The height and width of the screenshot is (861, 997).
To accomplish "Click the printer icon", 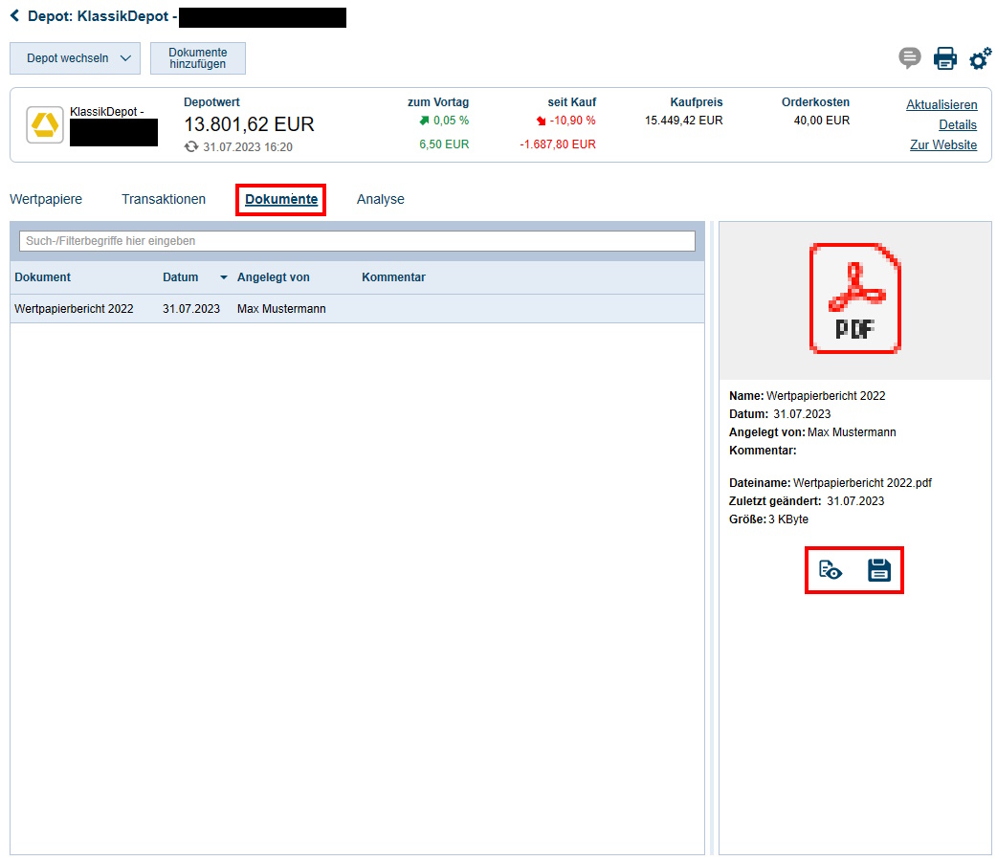I will (945, 58).
